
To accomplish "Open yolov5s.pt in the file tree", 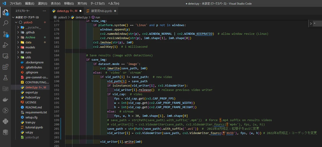I will [x=32, y=137].
